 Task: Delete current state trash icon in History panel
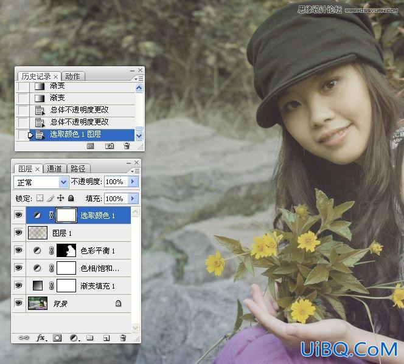click(x=127, y=146)
